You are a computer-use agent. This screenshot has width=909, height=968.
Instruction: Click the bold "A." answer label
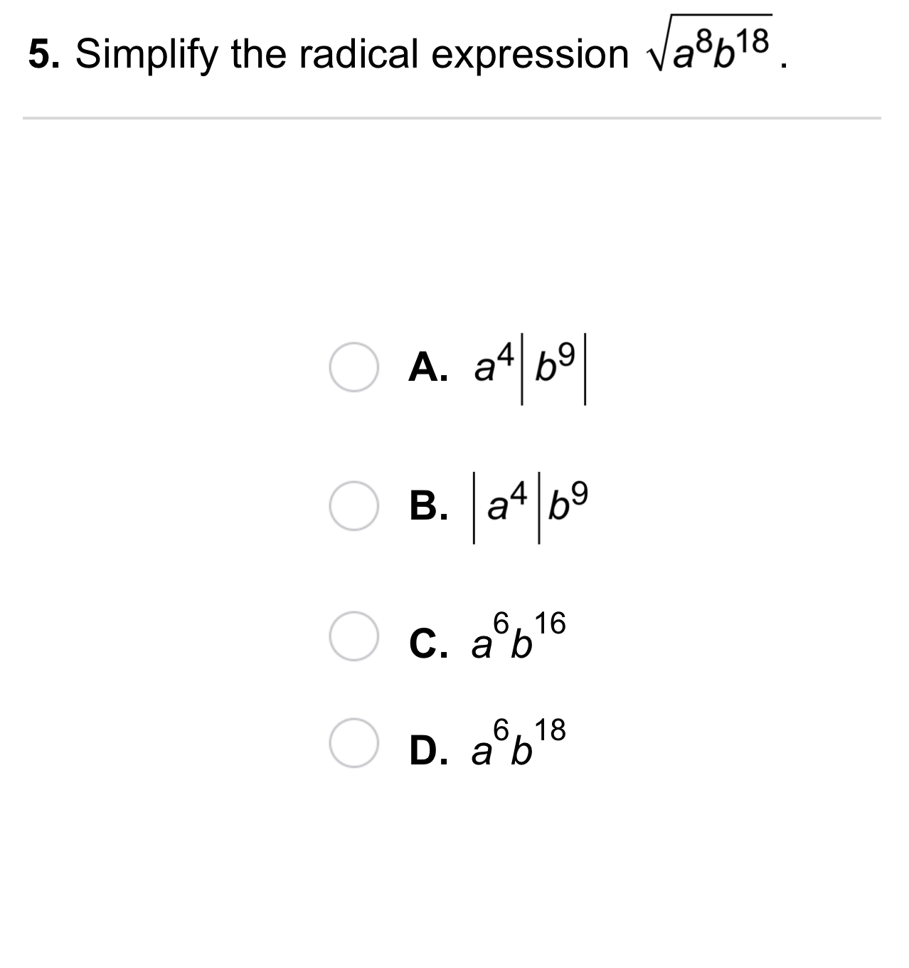click(x=429, y=368)
